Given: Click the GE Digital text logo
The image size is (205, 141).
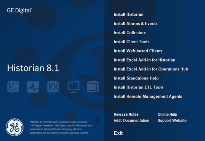Looking at the screenshot, I should click(19, 11).
